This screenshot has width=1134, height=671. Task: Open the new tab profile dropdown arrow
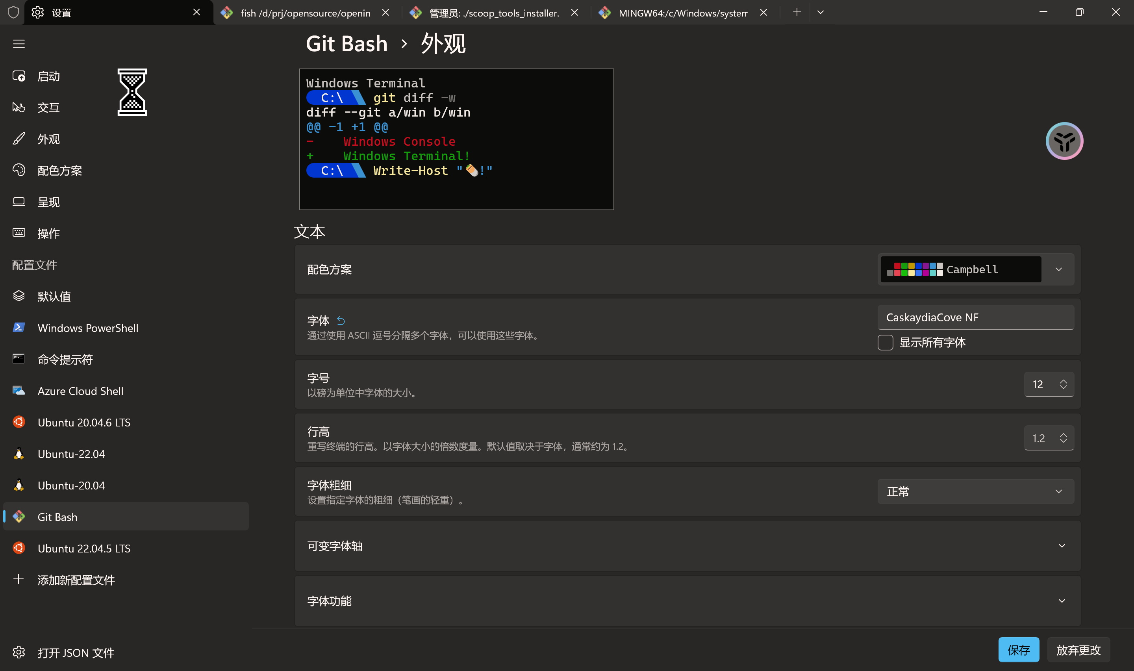tap(820, 12)
